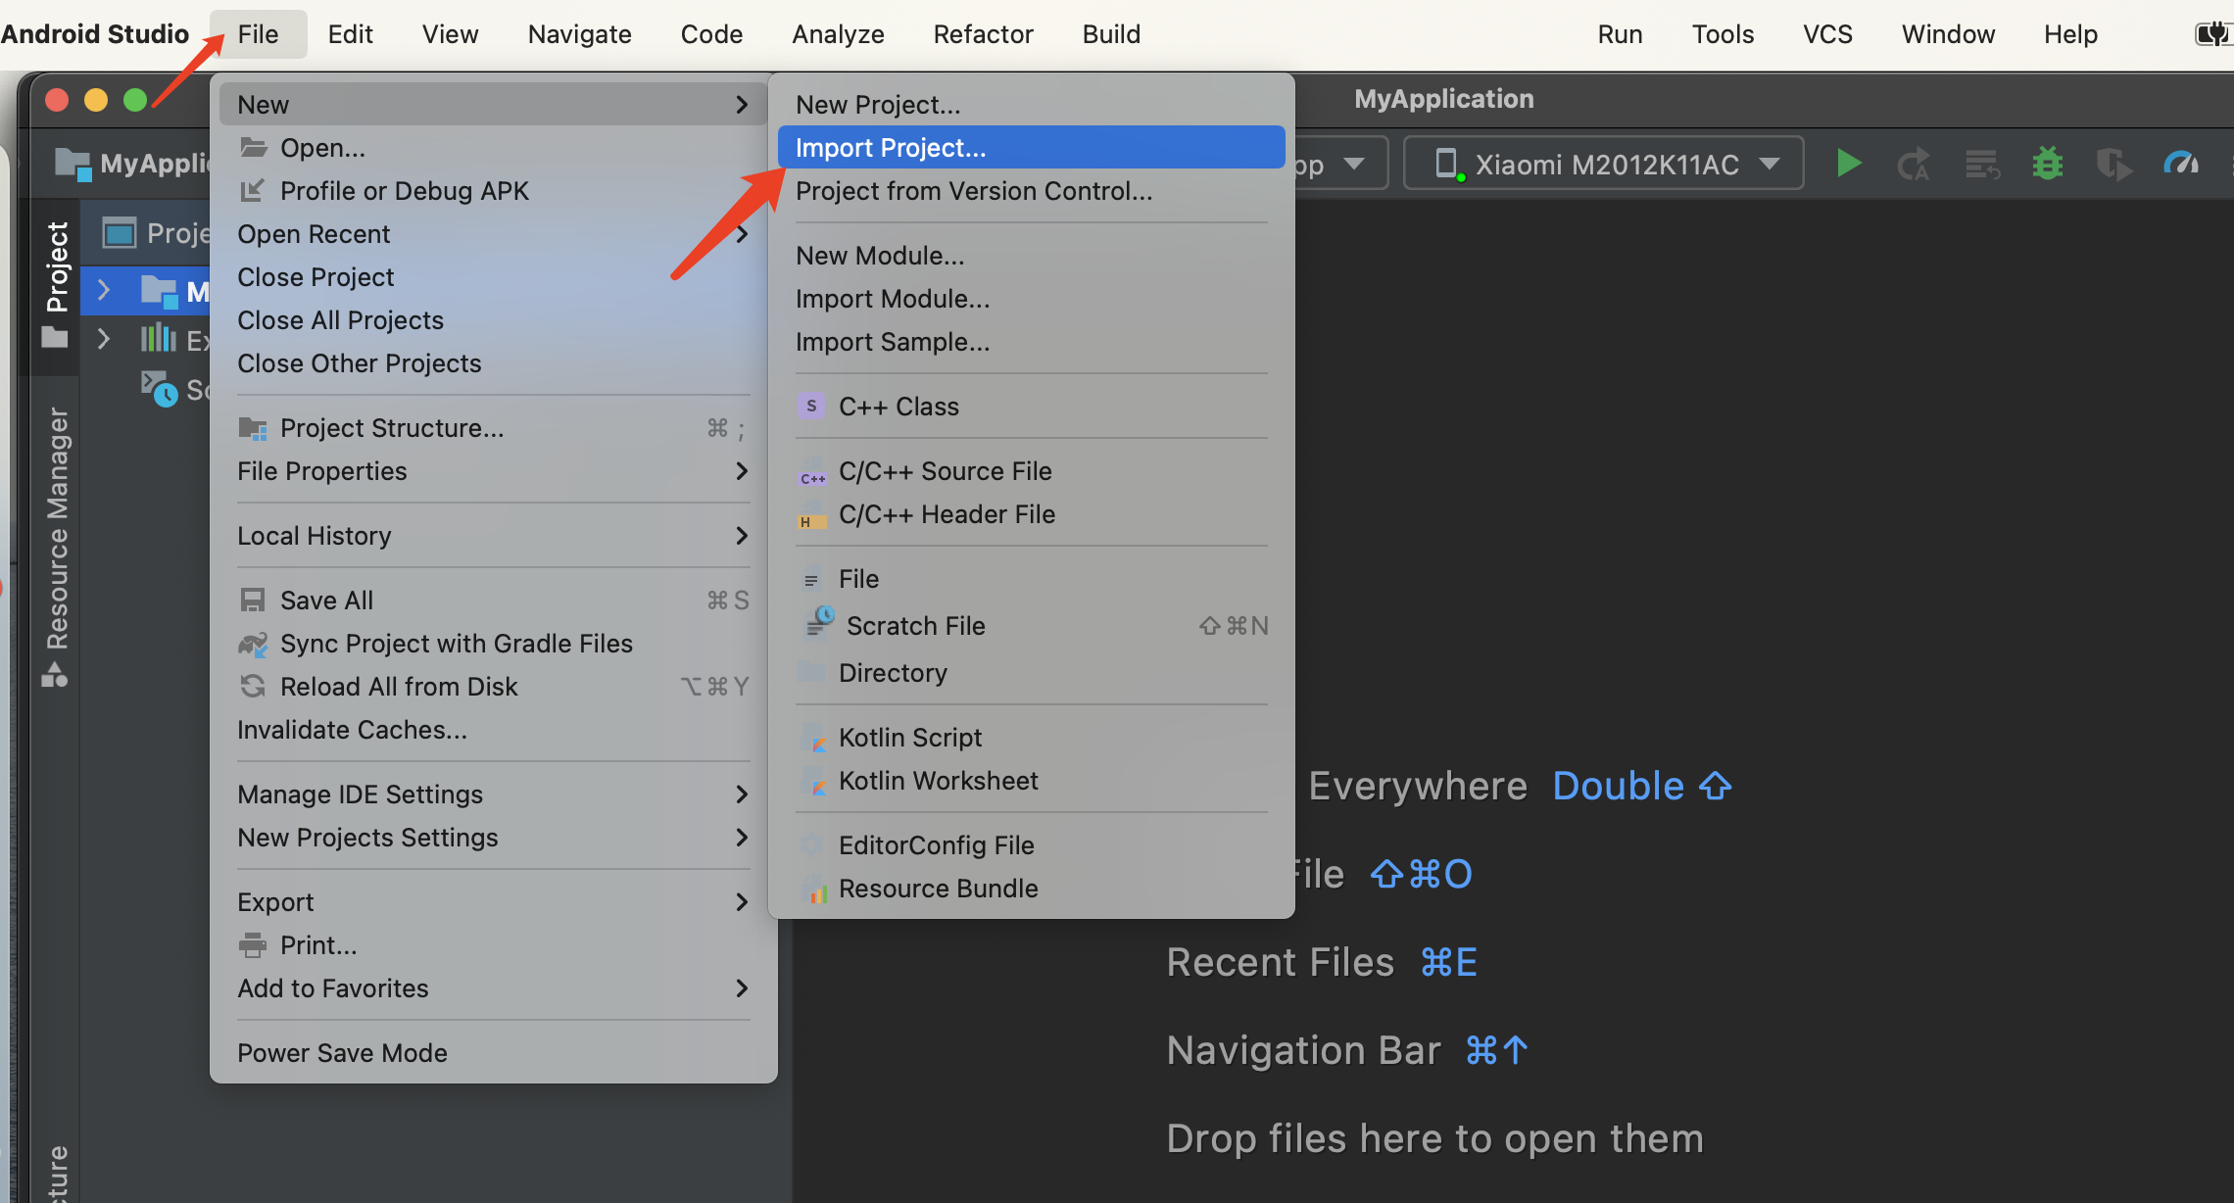
Task: Expand Manage IDE Settings submenu
Action: coord(742,794)
